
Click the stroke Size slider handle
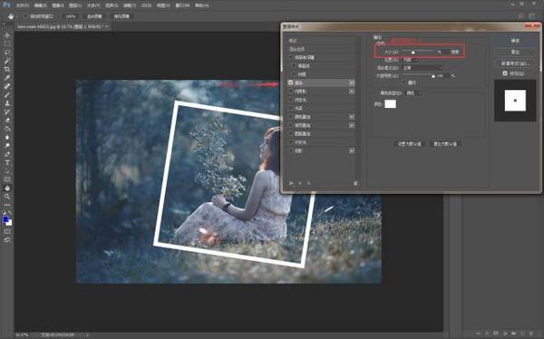point(413,52)
